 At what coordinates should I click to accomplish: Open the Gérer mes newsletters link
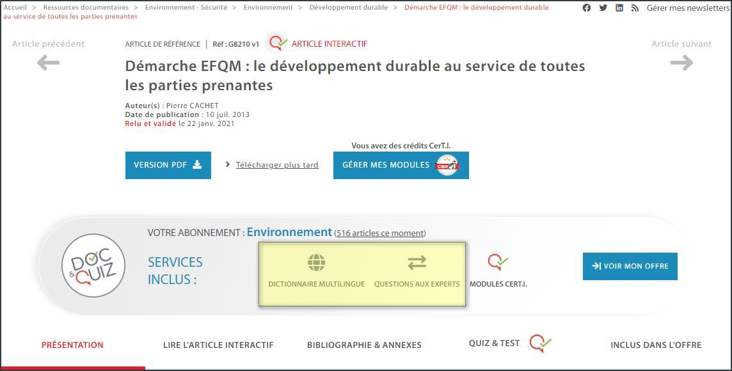688,8
